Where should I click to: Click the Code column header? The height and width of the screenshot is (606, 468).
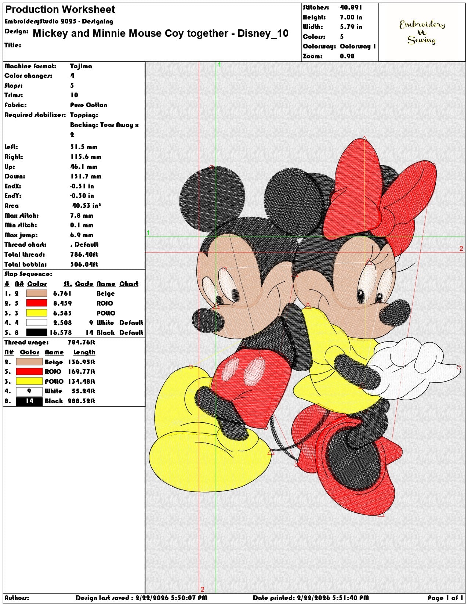84,284
